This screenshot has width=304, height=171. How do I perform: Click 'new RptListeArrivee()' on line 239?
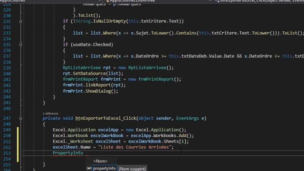144,67
